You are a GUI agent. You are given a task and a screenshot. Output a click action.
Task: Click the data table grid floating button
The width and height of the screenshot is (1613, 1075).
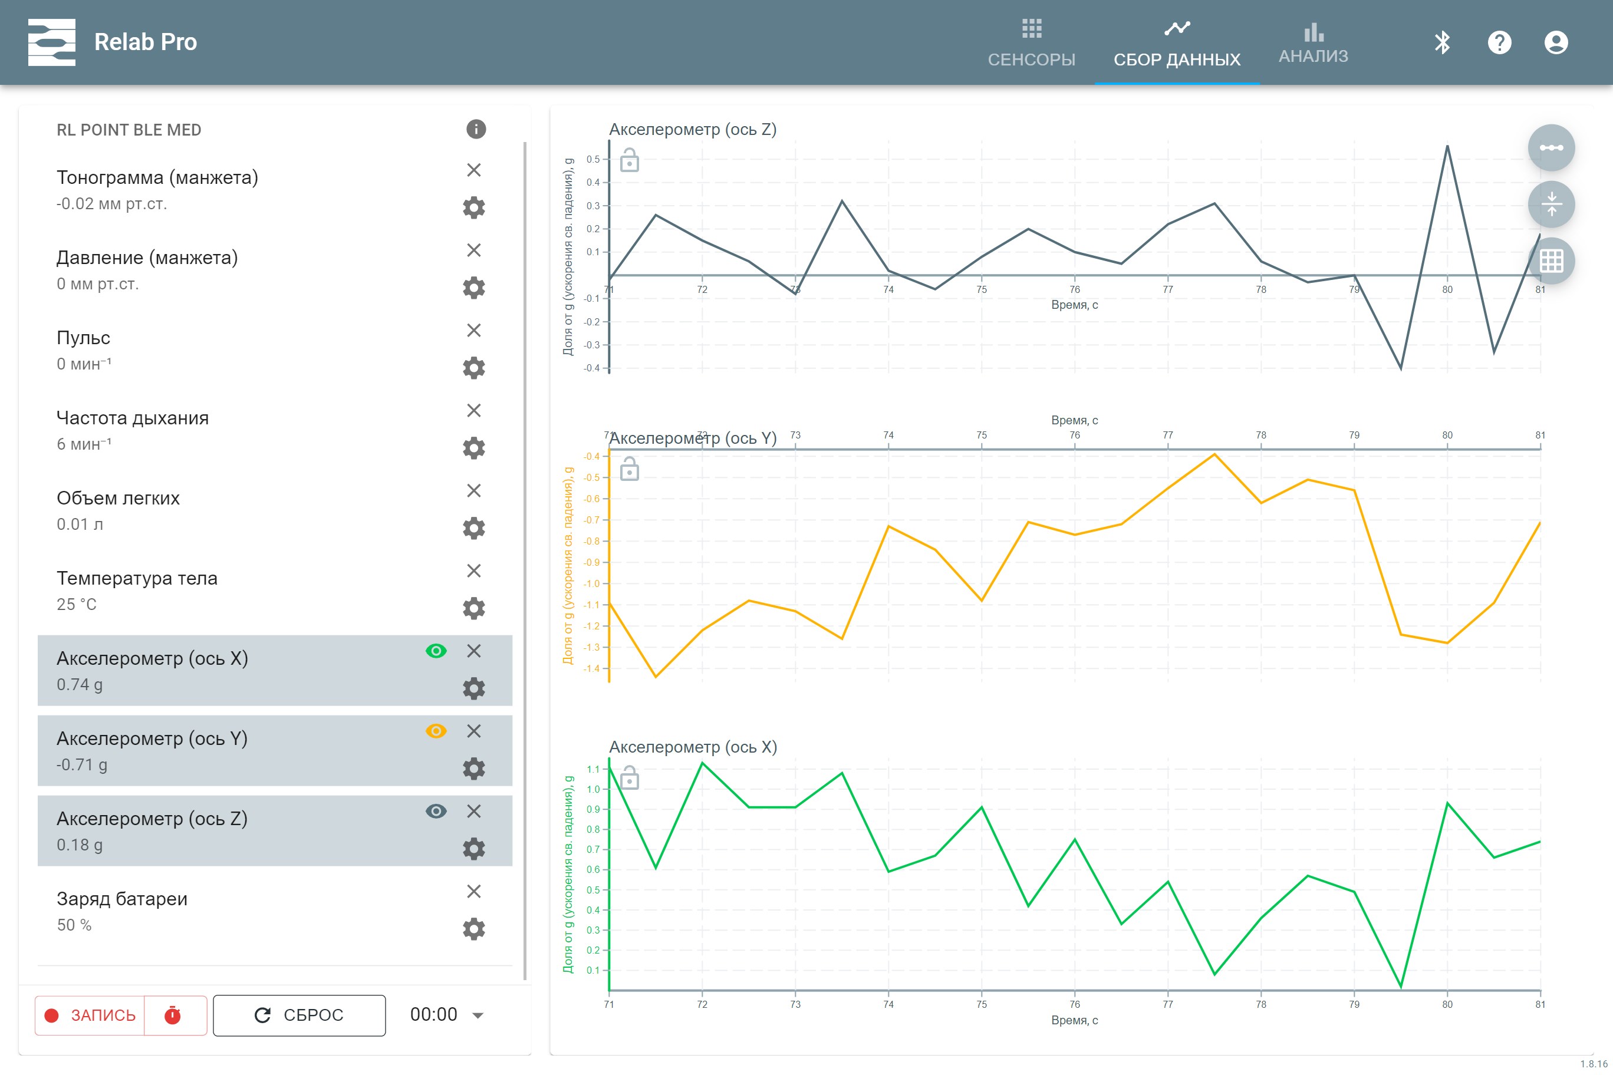coord(1551,260)
